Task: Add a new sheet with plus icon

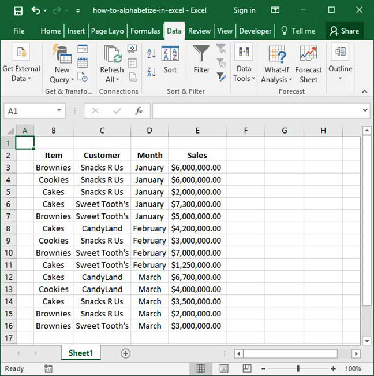Action: pos(126,353)
